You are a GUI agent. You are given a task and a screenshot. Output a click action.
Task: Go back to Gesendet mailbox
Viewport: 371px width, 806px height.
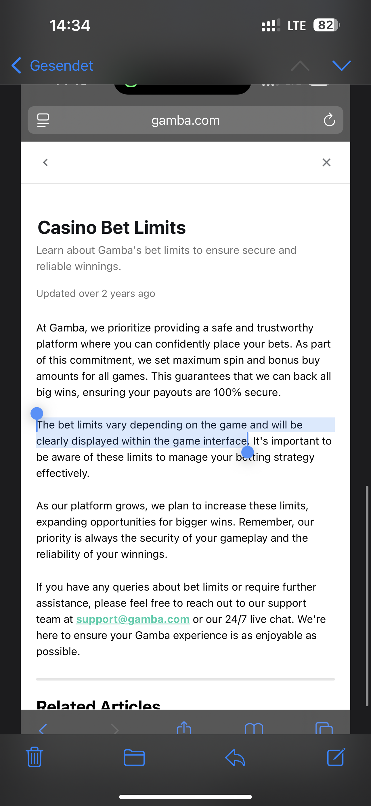[52, 66]
